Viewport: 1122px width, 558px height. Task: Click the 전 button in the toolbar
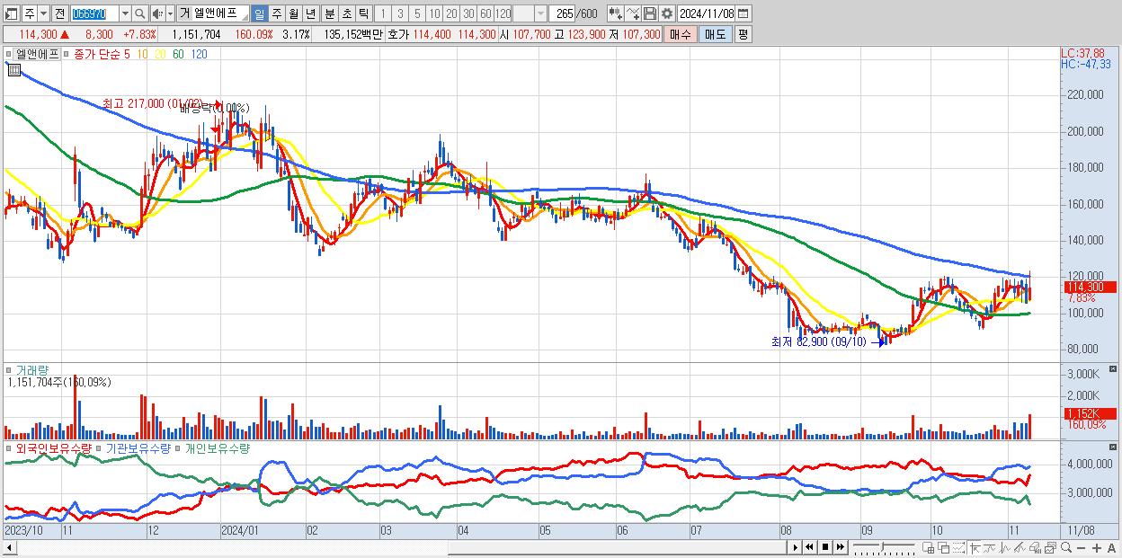[59, 13]
